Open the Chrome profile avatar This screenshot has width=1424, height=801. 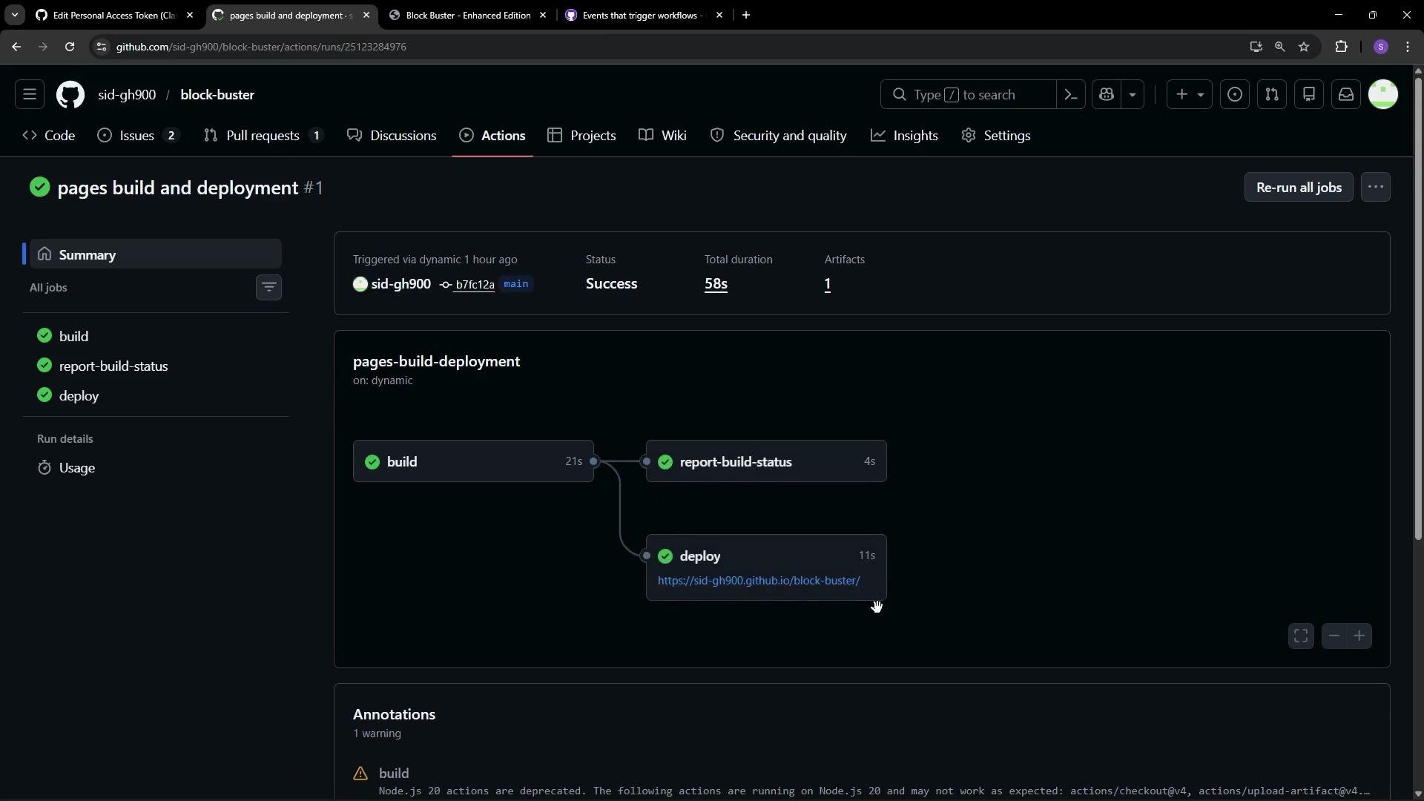1380,47
